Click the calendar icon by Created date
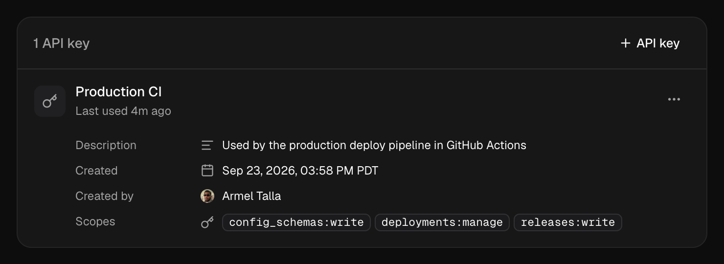This screenshot has height=264, width=724. coord(207,171)
